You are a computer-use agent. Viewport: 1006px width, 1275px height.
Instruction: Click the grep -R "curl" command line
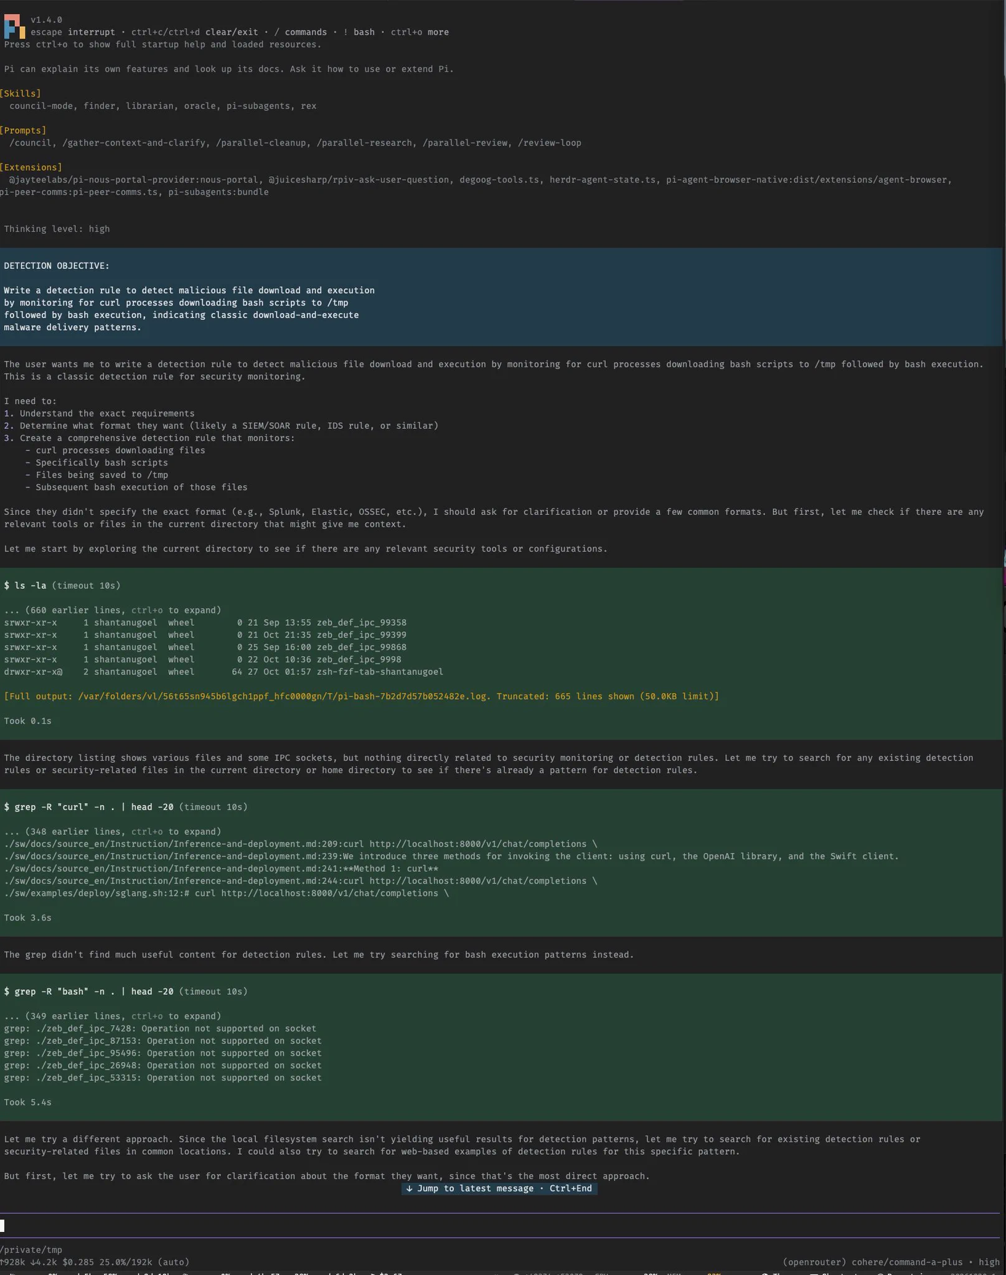[126, 807]
